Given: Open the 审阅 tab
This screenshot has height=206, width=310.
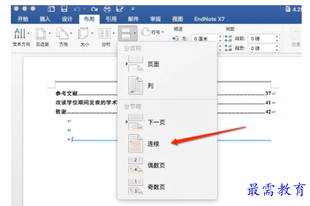Looking at the screenshot, I should tap(155, 19).
